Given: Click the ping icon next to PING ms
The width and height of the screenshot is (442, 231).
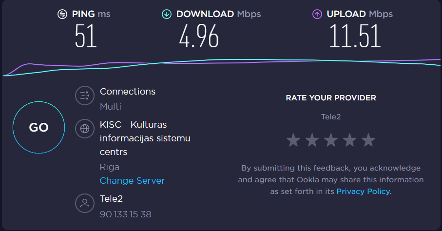Looking at the screenshot, I should [62, 14].
